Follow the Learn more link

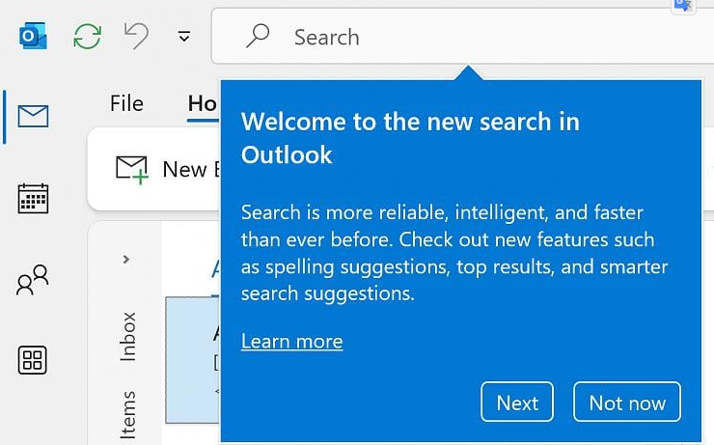(x=291, y=342)
